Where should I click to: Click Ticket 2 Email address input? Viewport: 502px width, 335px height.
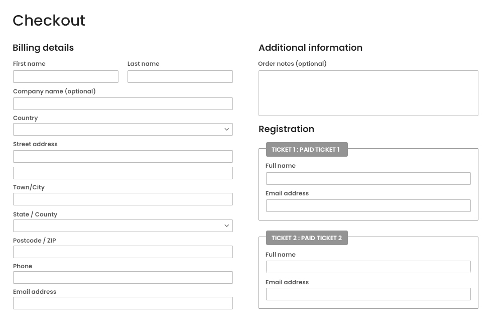(x=368, y=294)
